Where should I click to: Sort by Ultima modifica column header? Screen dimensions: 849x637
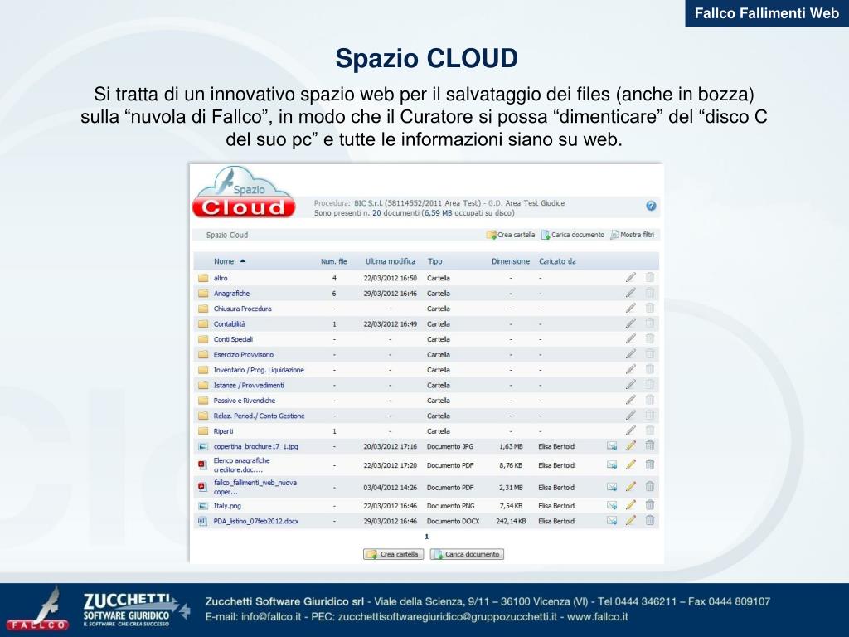tap(390, 261)
